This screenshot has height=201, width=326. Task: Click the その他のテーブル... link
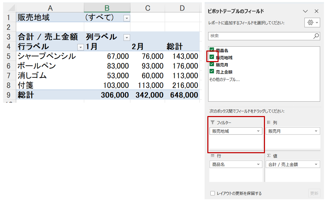coord(224,79)
